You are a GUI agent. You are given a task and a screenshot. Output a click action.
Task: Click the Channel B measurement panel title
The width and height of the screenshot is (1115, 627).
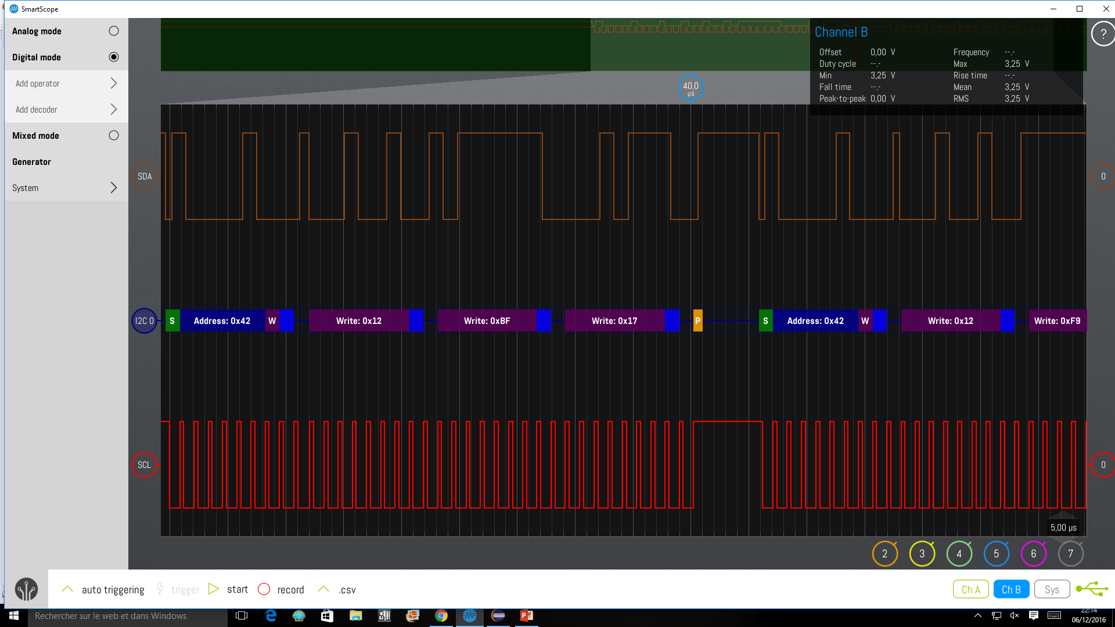[841, 33]
